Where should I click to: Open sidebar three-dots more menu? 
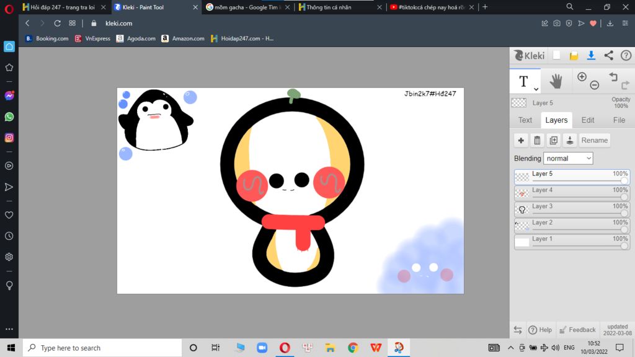tap(9, 329)
